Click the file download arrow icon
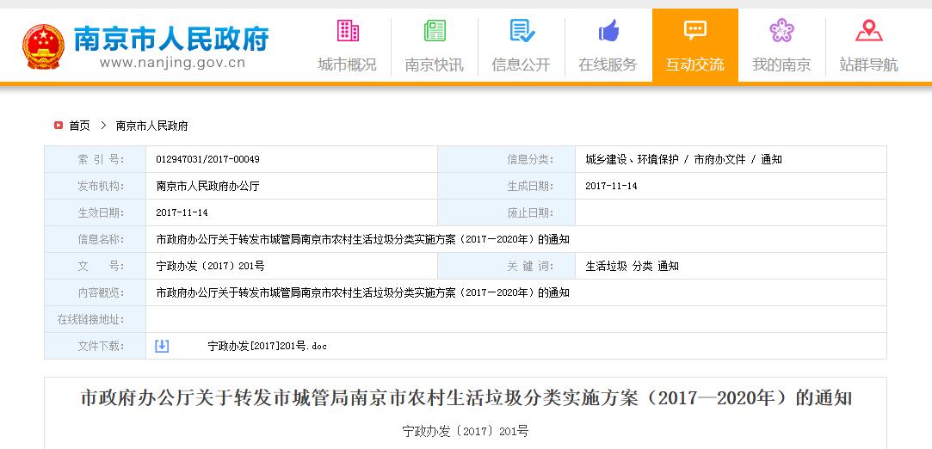The height and width of the screenshot is (449, 932). (162, 346)
